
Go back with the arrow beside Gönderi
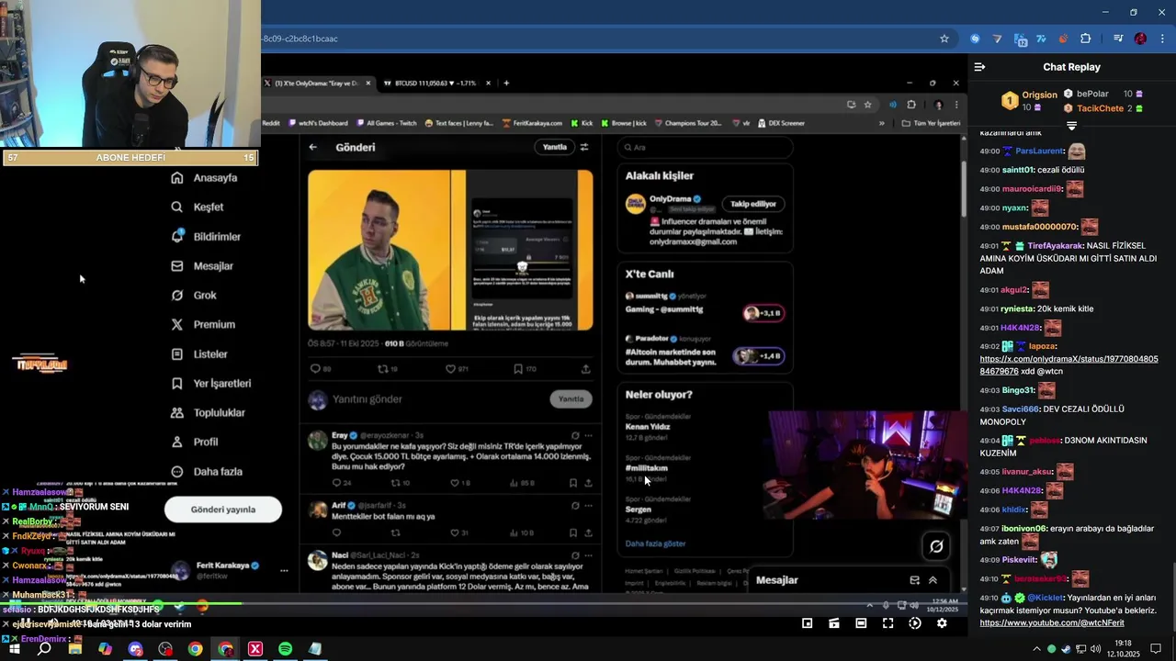pos(313,147)
